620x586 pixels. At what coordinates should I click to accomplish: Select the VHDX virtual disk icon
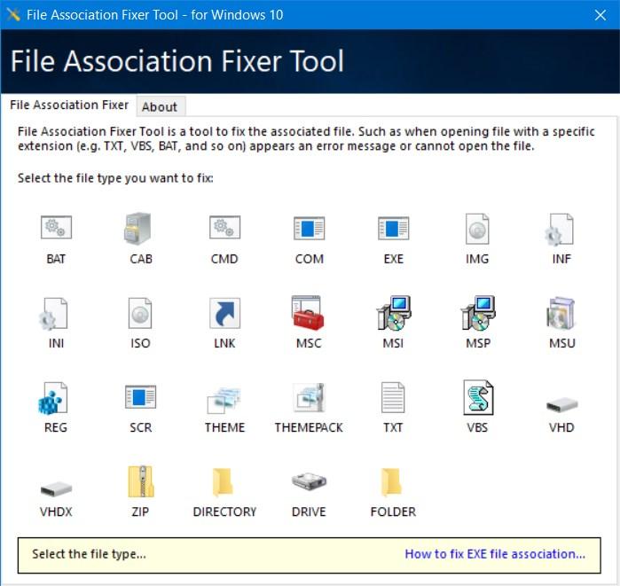click(x=56, y=488)
